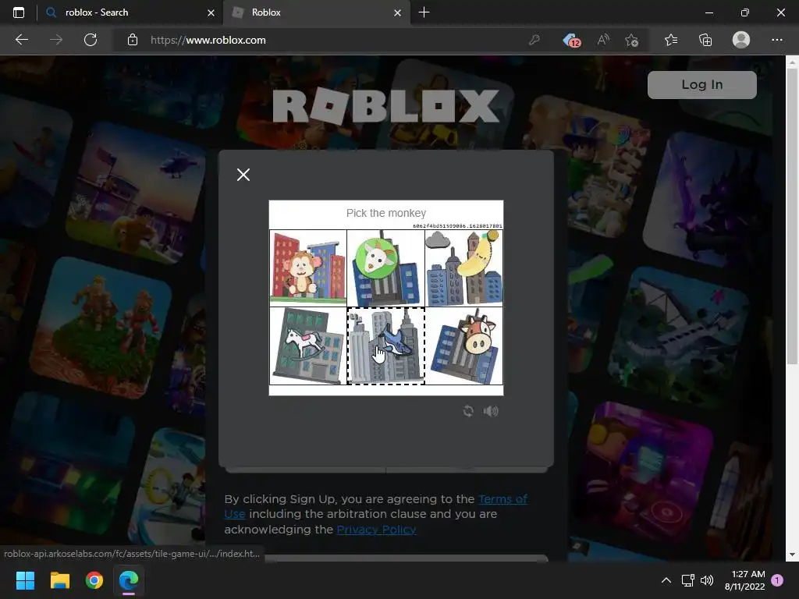Click the browser forward arrow
The width and height of the screenshot is (799, 599).
click(56, 40)
